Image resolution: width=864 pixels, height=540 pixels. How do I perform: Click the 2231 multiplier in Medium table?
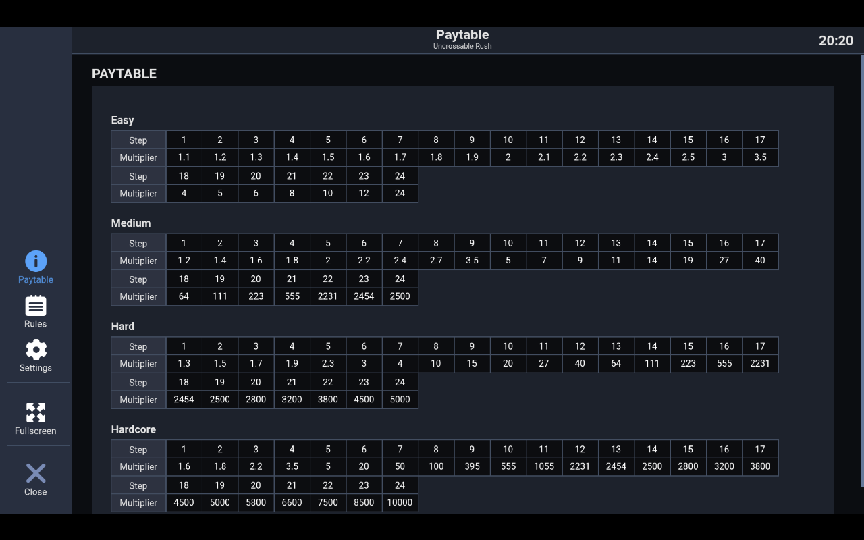(328, 296)
